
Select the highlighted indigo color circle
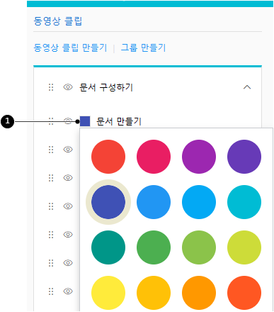tap(108, 202)
